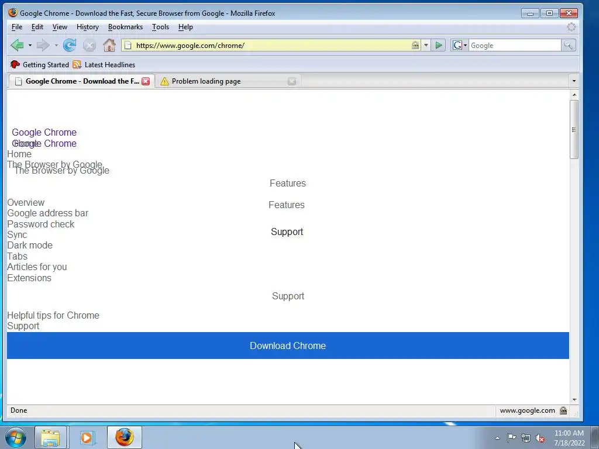This screenshot has height=449, width=599.
Task: Click the Tabs link
Action: click(17, 256)
